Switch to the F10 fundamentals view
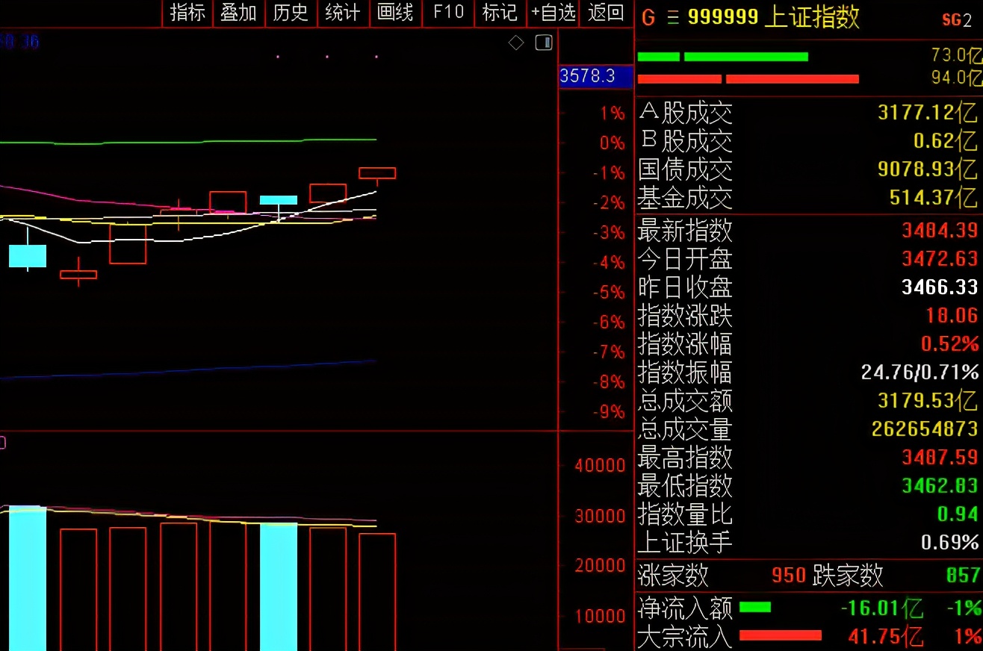Image resolution: width=983 pixels, height=651 pixels. point(447,13)
